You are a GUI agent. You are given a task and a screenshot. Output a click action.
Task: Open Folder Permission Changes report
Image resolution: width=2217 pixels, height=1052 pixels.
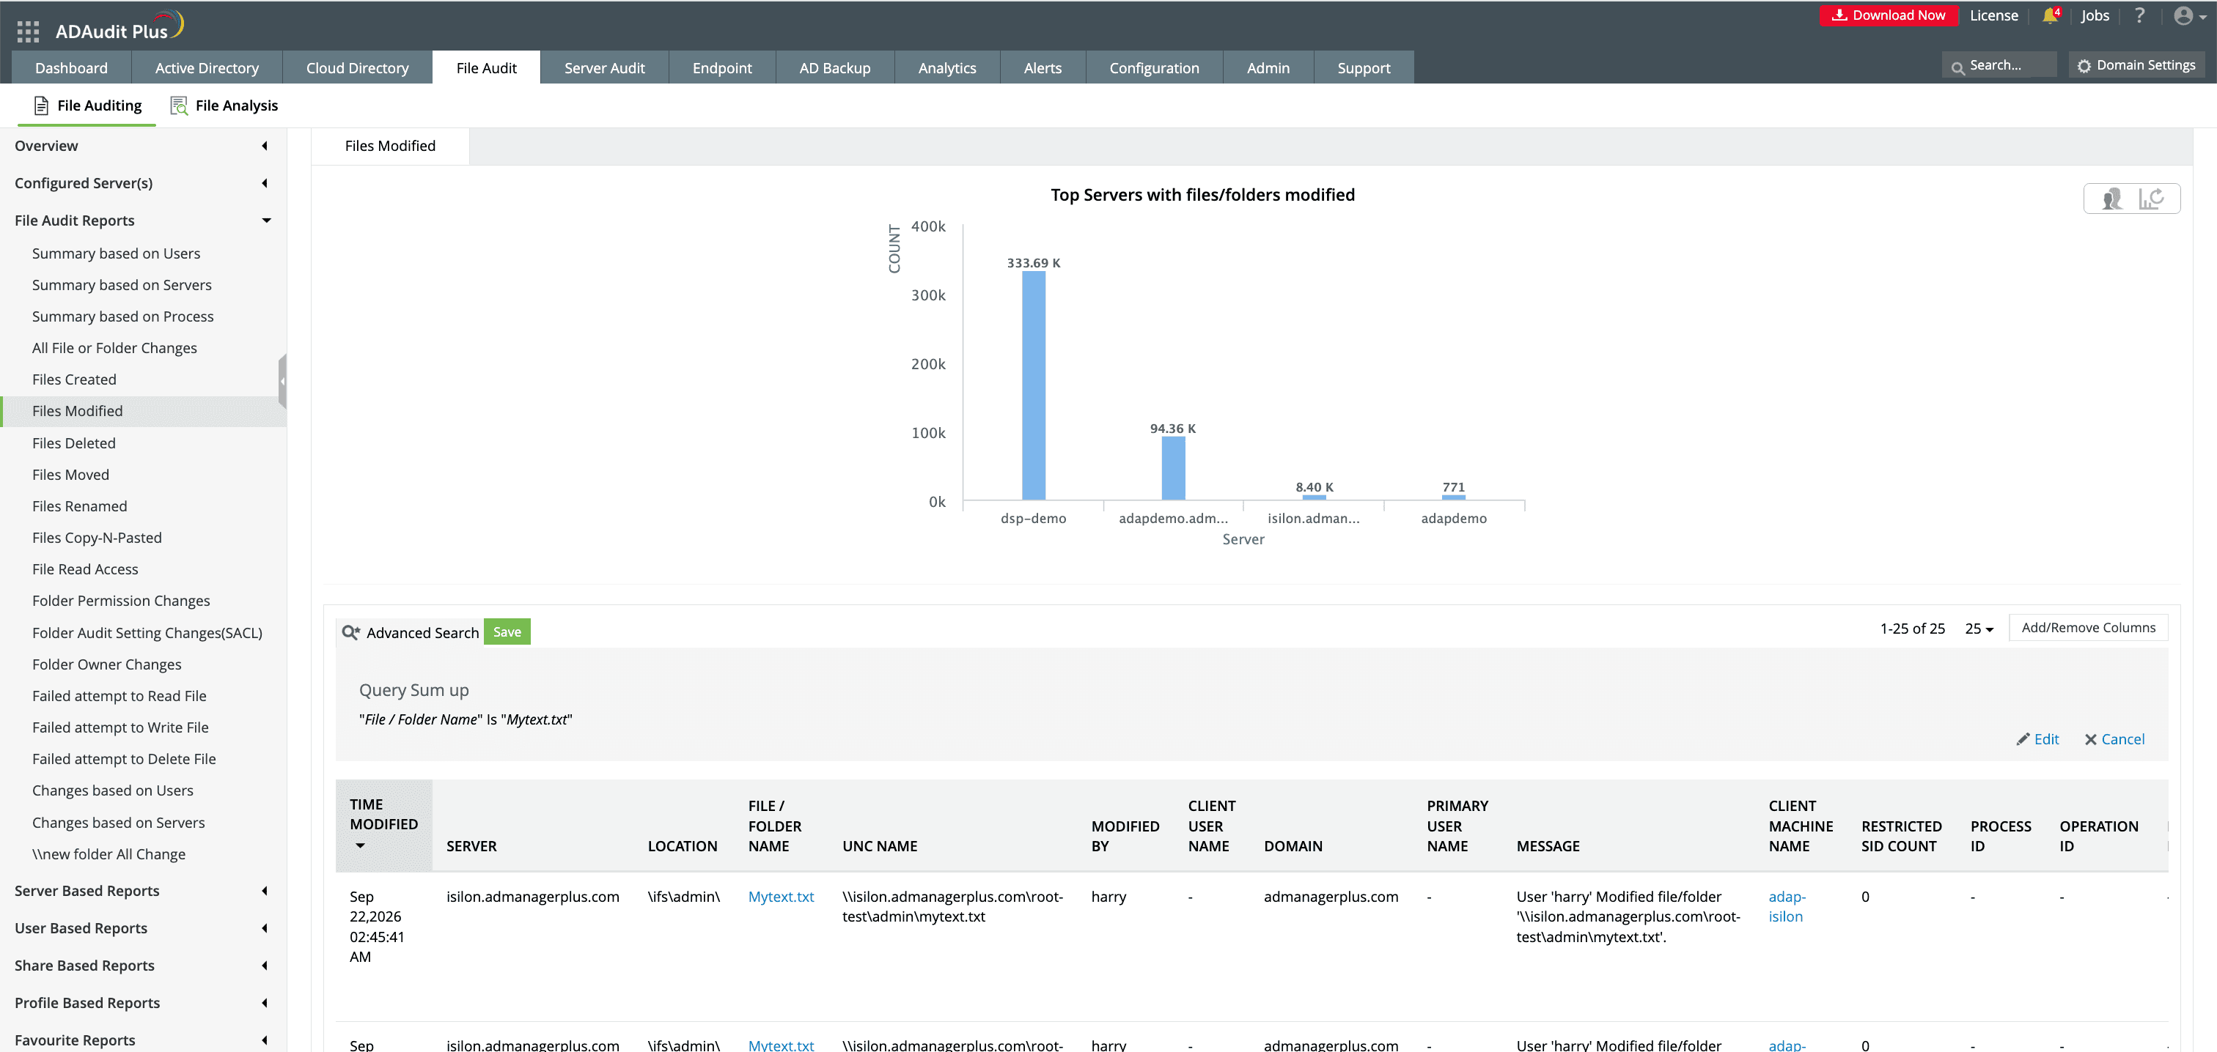click(x=120, y=601)
